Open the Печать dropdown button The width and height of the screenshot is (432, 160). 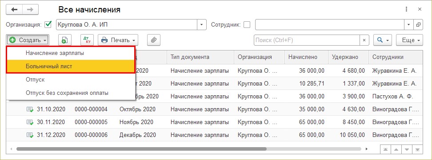[x=118, y=40]
